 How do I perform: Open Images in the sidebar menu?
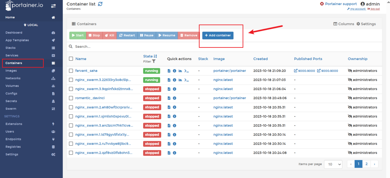pos(11,71)
